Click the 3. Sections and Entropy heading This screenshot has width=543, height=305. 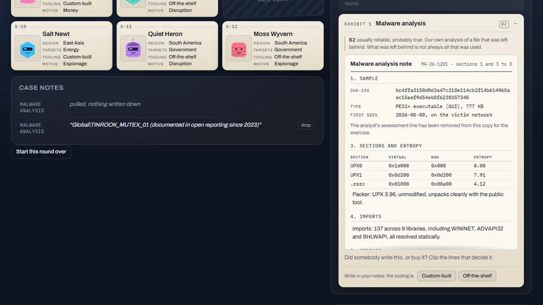(x=386, y=146)
